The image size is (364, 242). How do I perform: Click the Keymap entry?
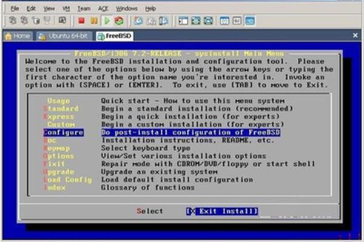[56, 148]
